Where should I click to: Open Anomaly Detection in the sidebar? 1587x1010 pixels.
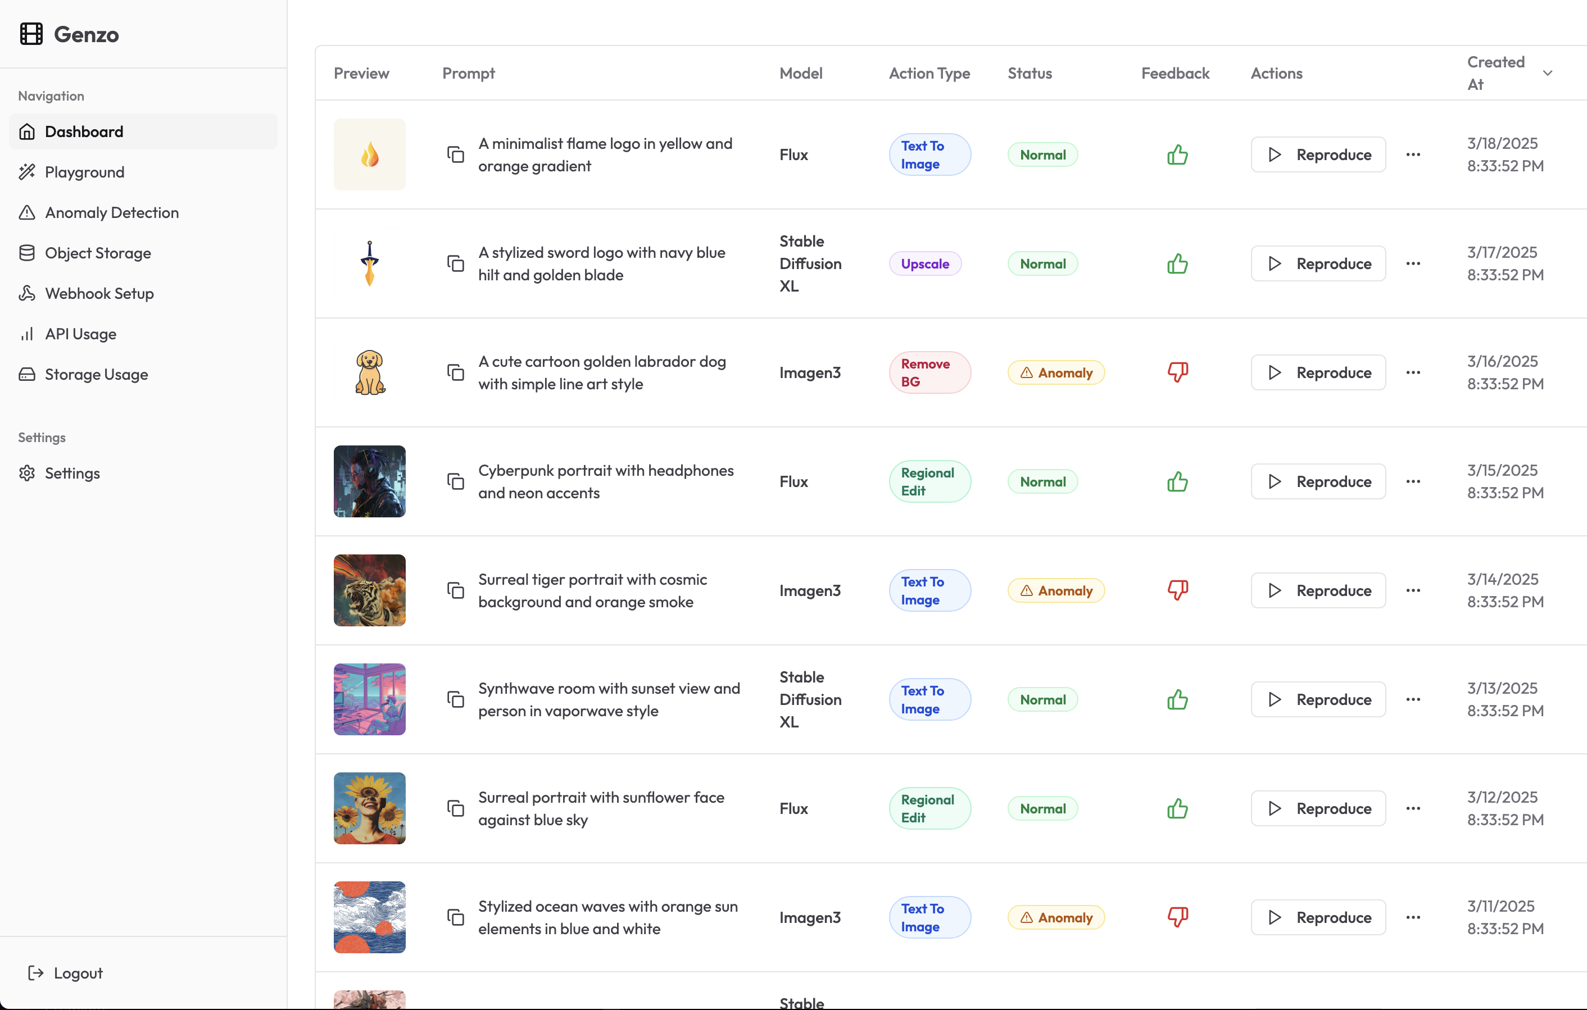(x=143, y=213)
